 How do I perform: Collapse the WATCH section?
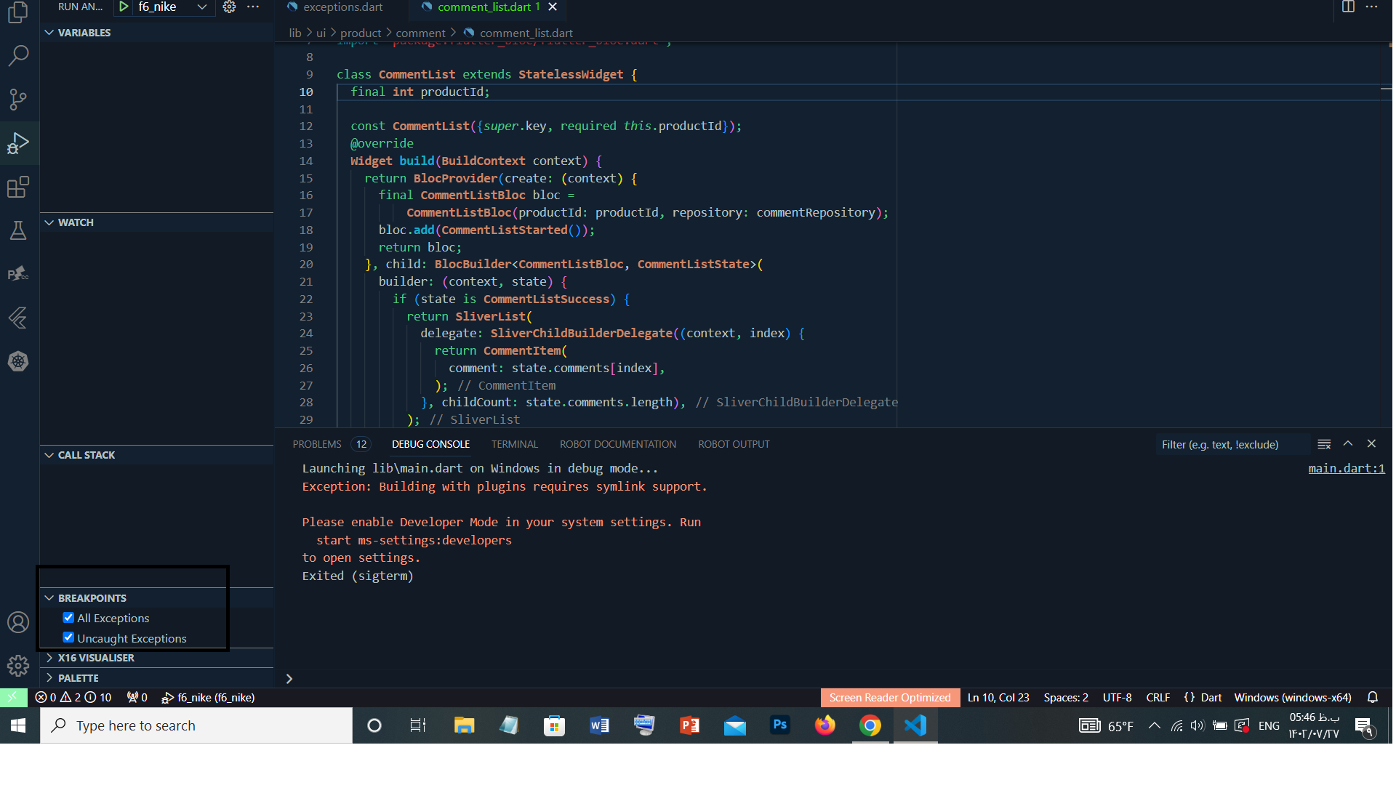pyautogui.click(x=156, y=222)
